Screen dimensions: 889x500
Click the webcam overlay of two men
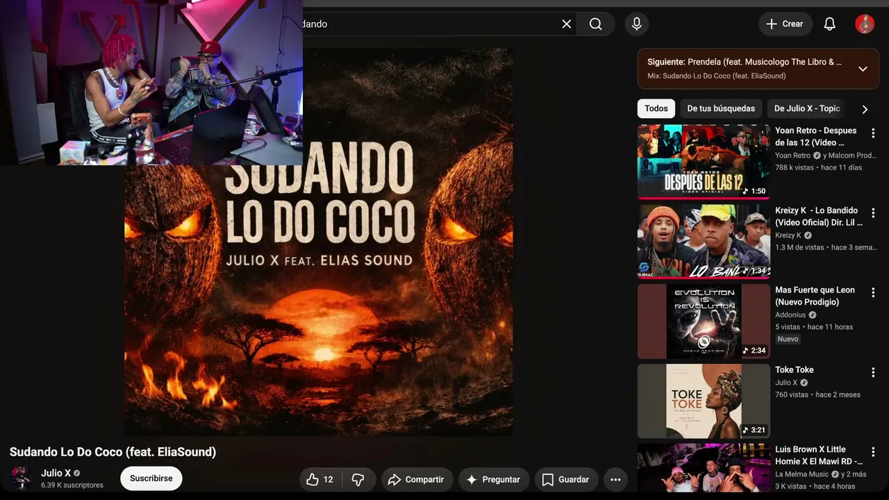(151, 83)
